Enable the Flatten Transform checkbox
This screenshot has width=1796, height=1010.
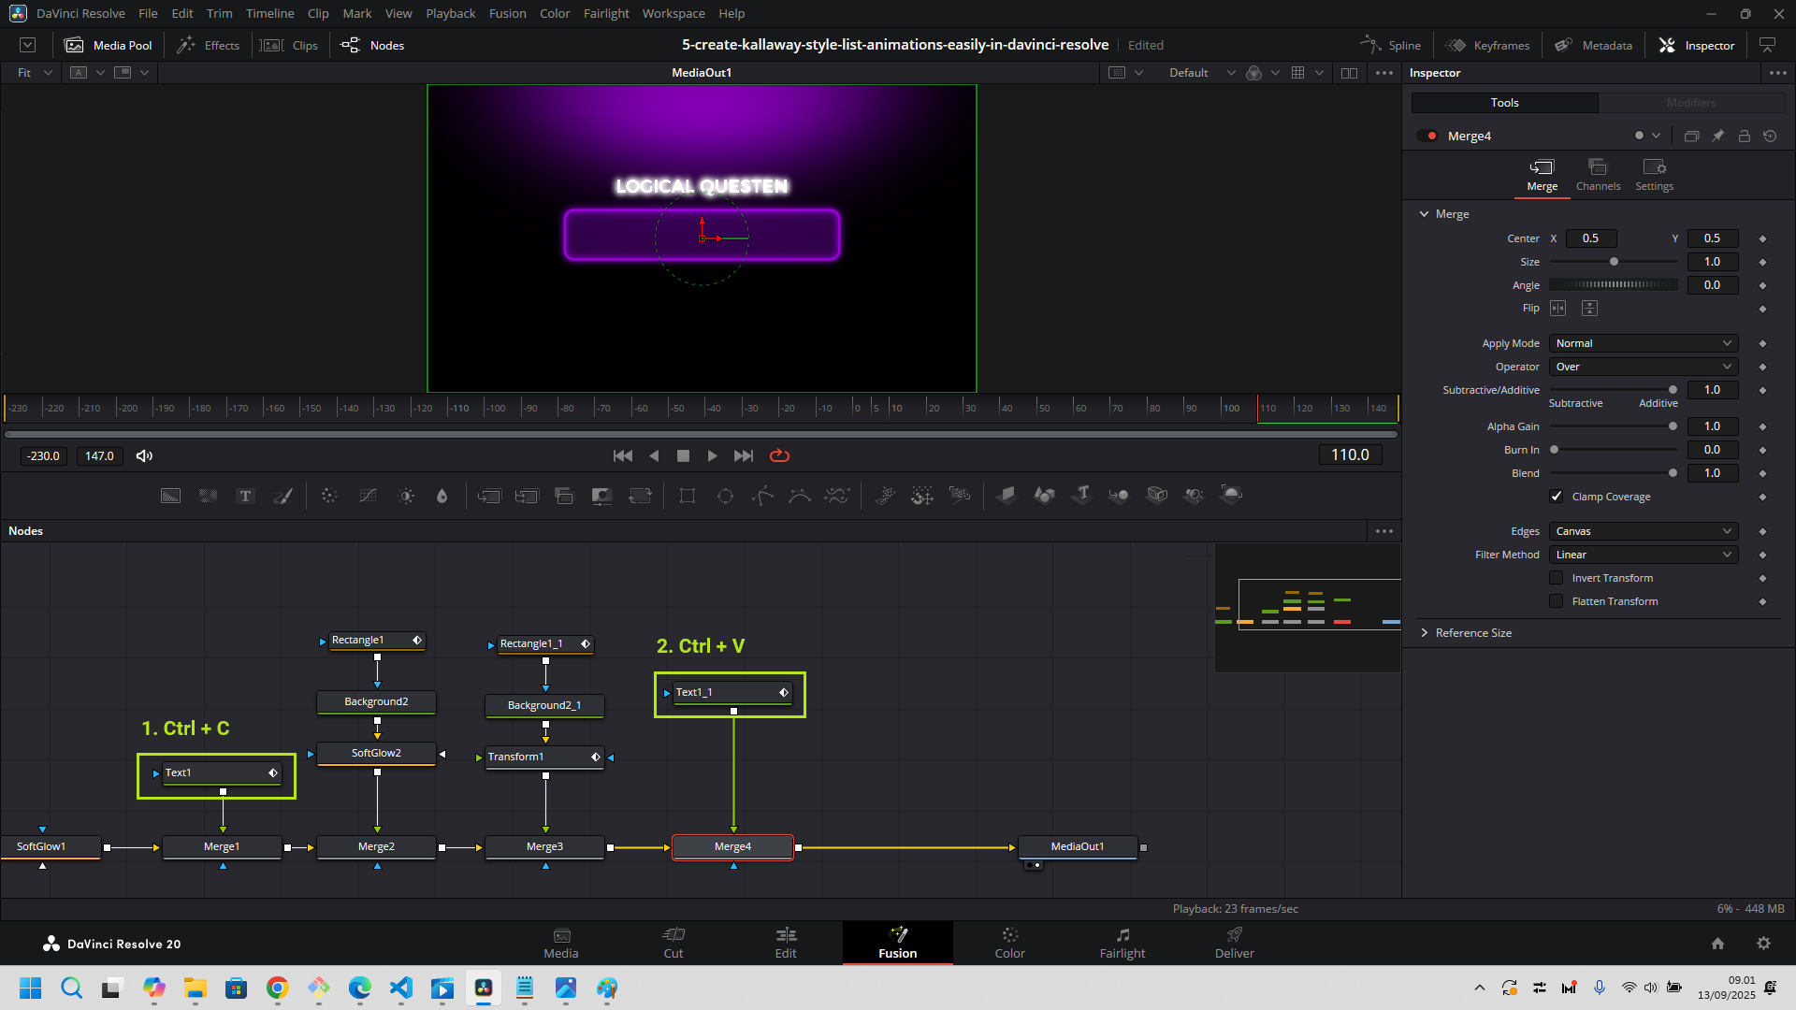click(x=1557, y=601)
